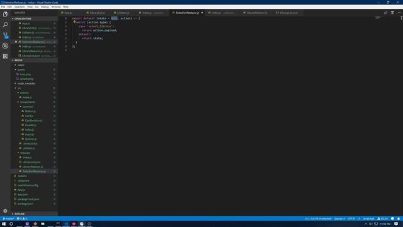Image resolution: width=403 pixels, height=227 pixels.
Task: Click the Cortana circle on the taskbar
Action: click(11, 224)
